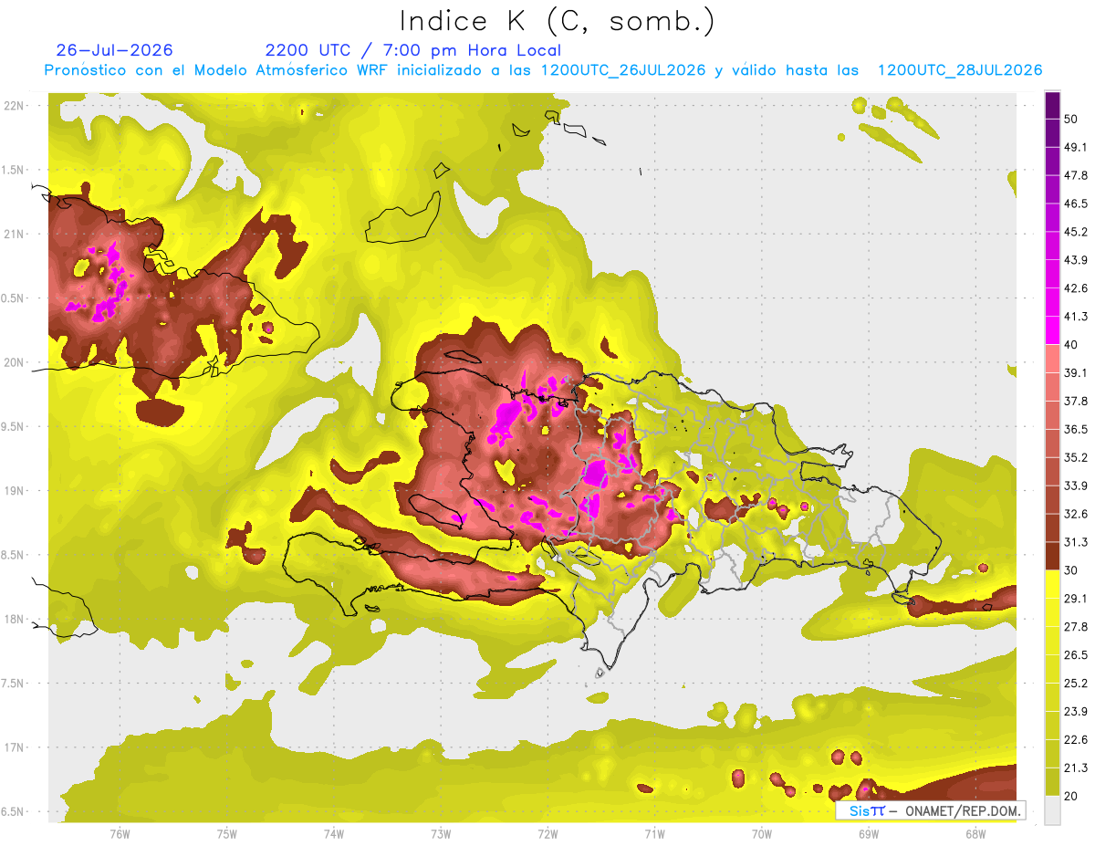Viewport: 1095px width, 846px height.
Task: Click the 1200UTC_26JUL2026 initialization timestamp
Action: point(623,70)
